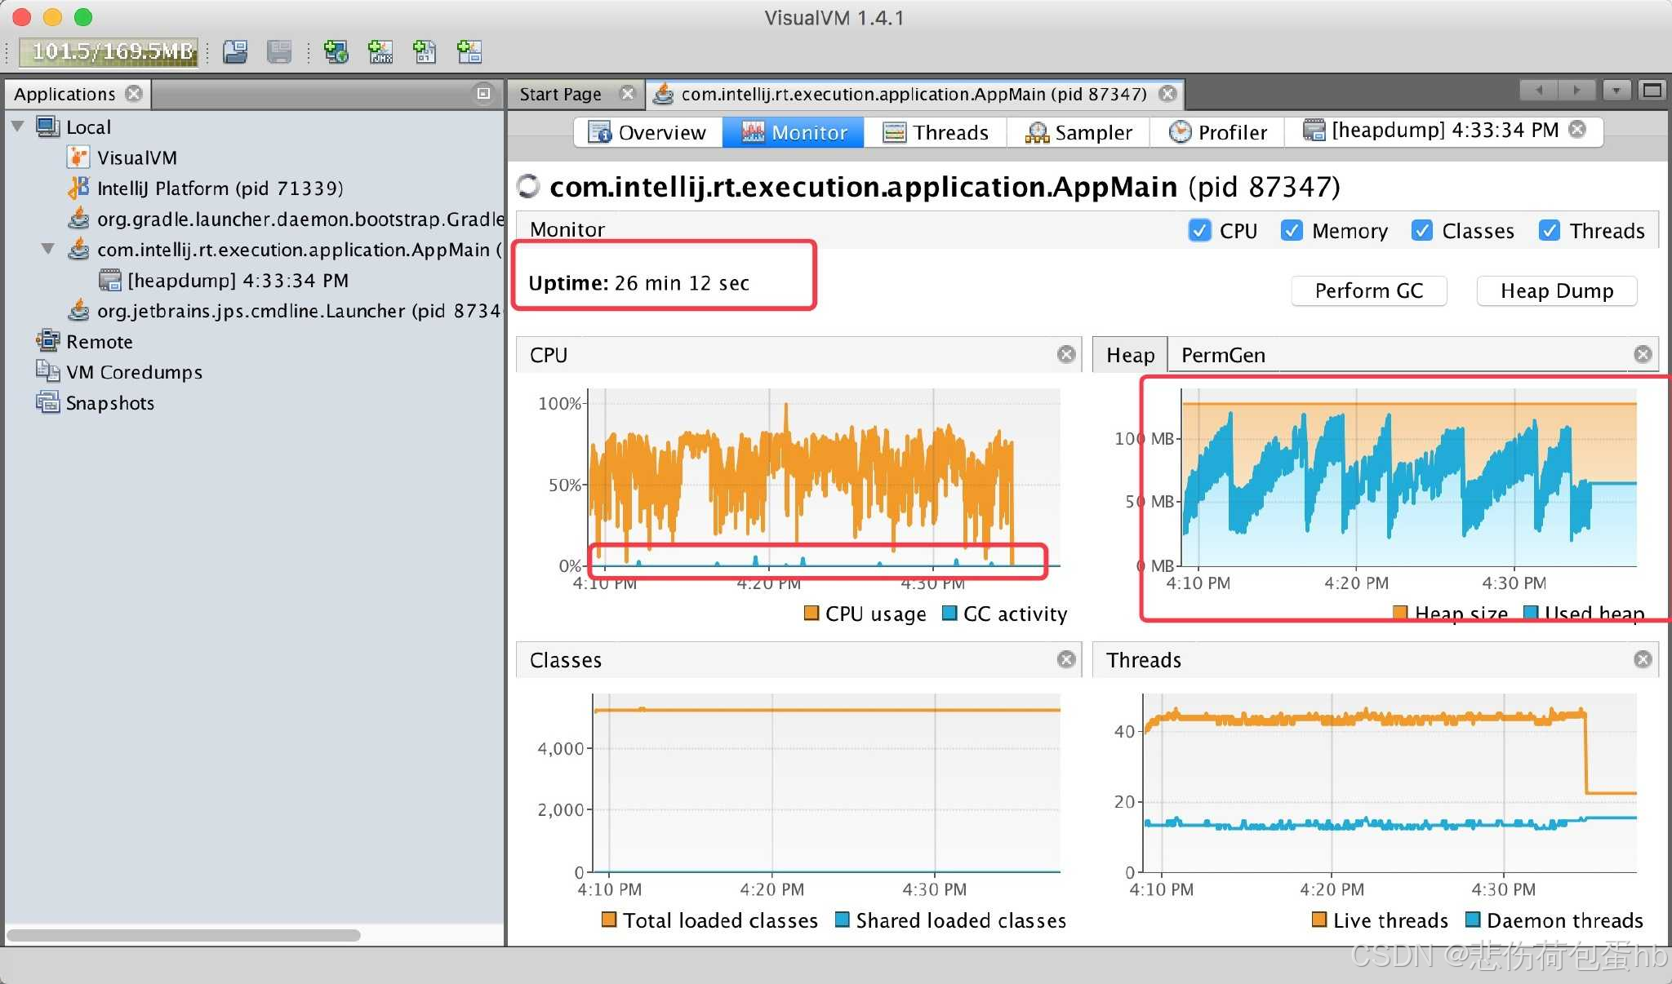Click the Add Application Snapshot toolbar icon
1672x984 pixels.
tap(469, 52)
